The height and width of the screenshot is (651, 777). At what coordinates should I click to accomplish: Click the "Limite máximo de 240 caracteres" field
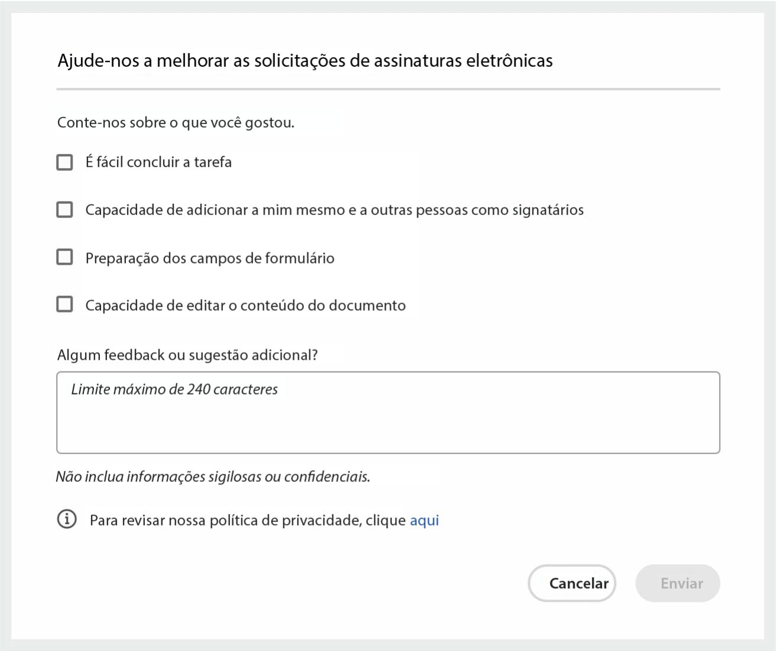point(388,412)
